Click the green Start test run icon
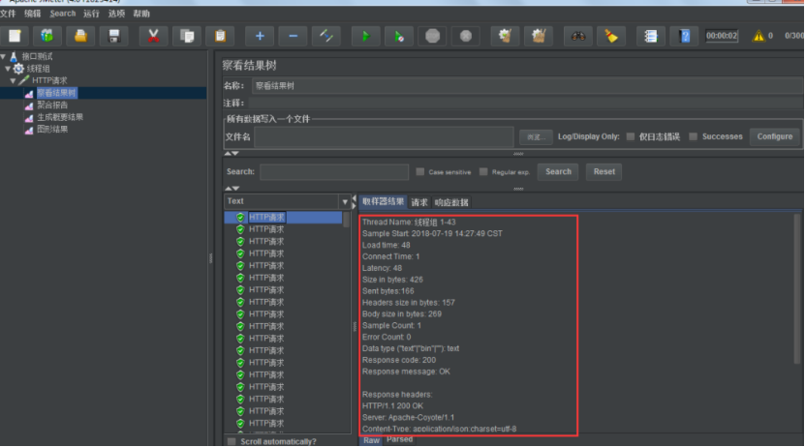Image resolution: width=805 pixels, height=447 pixels. click(365, 37)
